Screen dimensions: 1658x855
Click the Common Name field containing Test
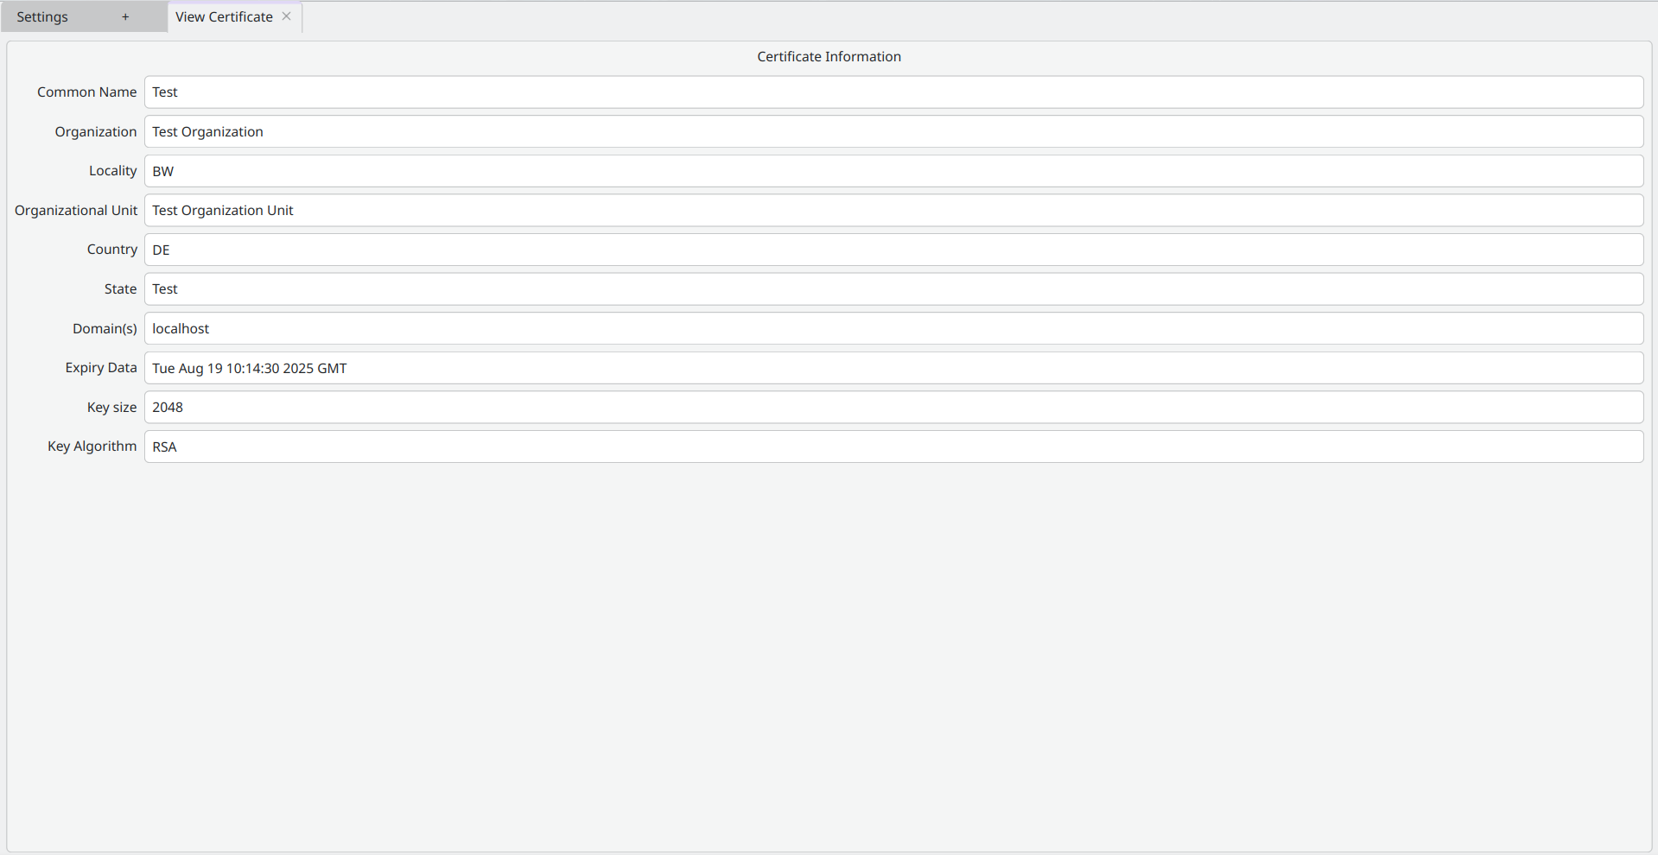(893, 92)
